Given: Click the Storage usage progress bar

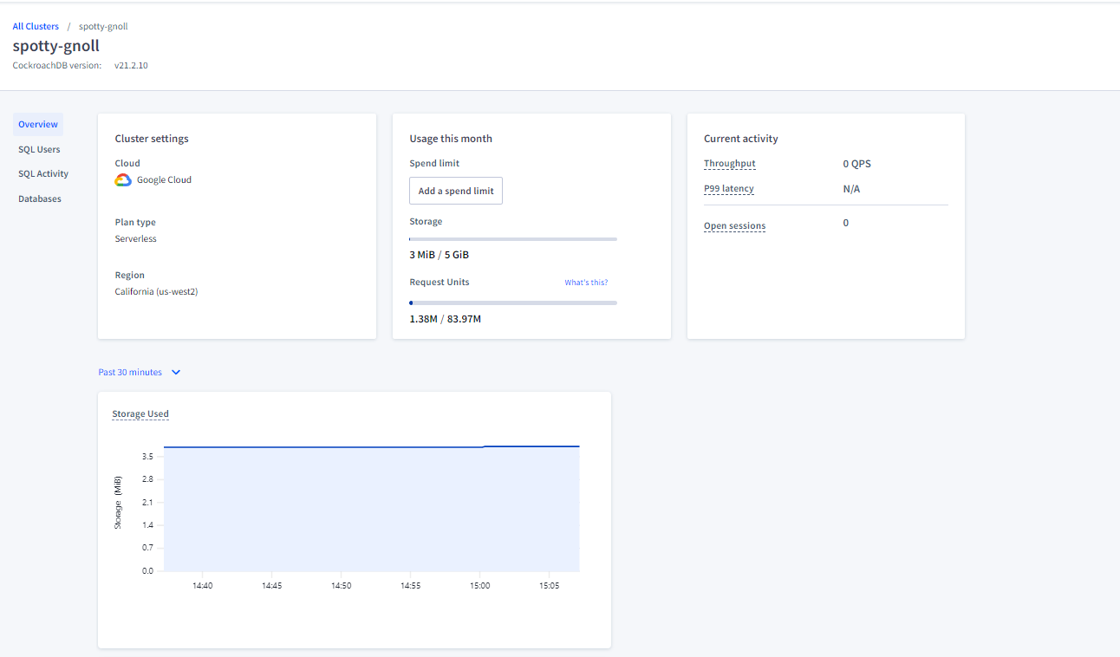Looking at the screenshot, I should coord(513,238).
